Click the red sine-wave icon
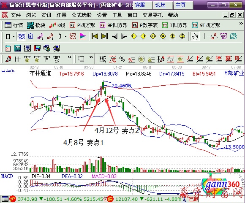 pyautogui.click(x=171, y=59)
